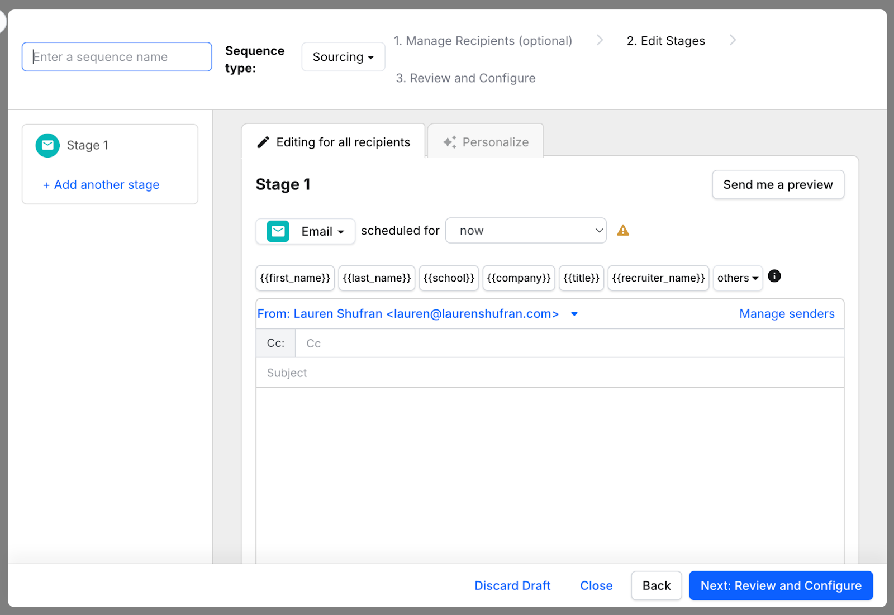Click the black info circle icon
Screen dimensions: 894x615
pos(774,276)
